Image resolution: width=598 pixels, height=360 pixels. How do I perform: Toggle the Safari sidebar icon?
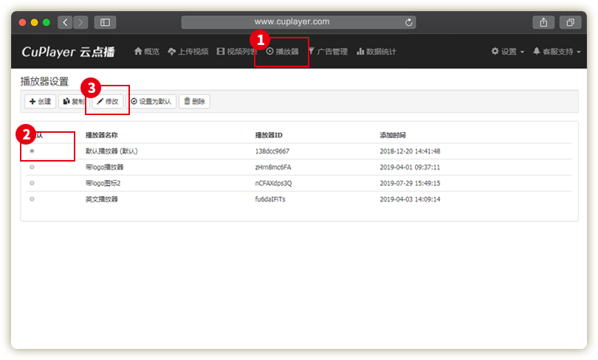click(x=105, y=22)
